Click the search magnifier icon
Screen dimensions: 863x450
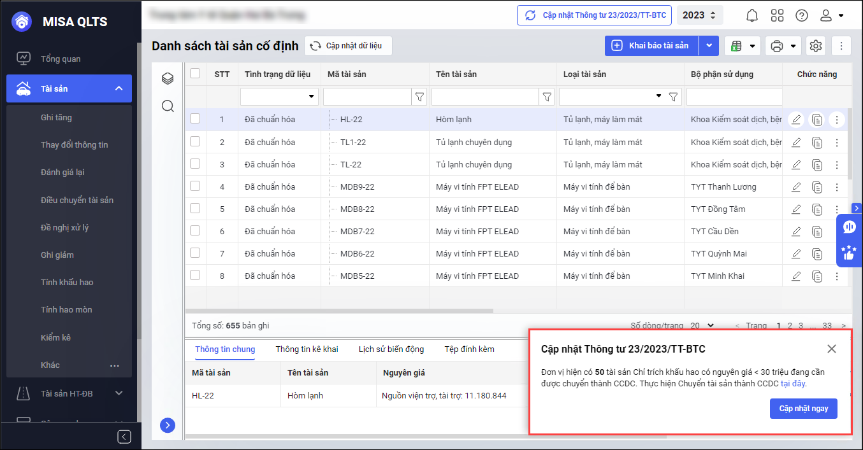click(x=168, y=106)
